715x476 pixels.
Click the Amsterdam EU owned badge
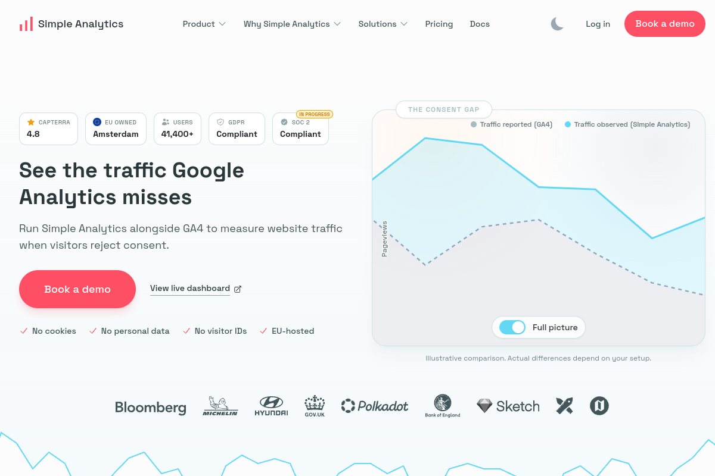(x=116, y=129)
